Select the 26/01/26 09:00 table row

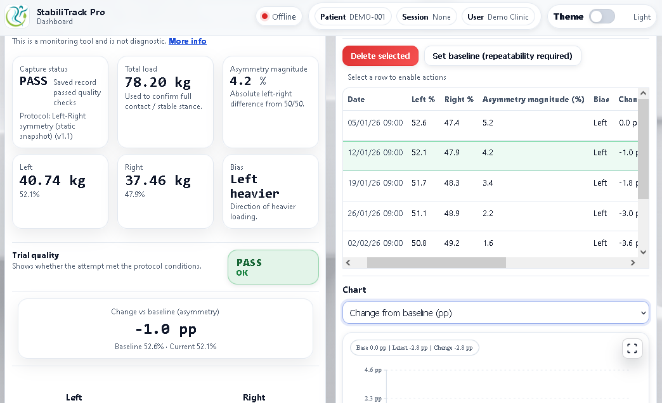point(490,216)
